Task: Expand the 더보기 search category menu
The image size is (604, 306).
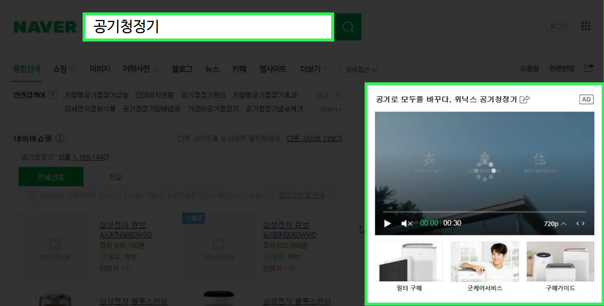Action: click(x=314, y=69)
